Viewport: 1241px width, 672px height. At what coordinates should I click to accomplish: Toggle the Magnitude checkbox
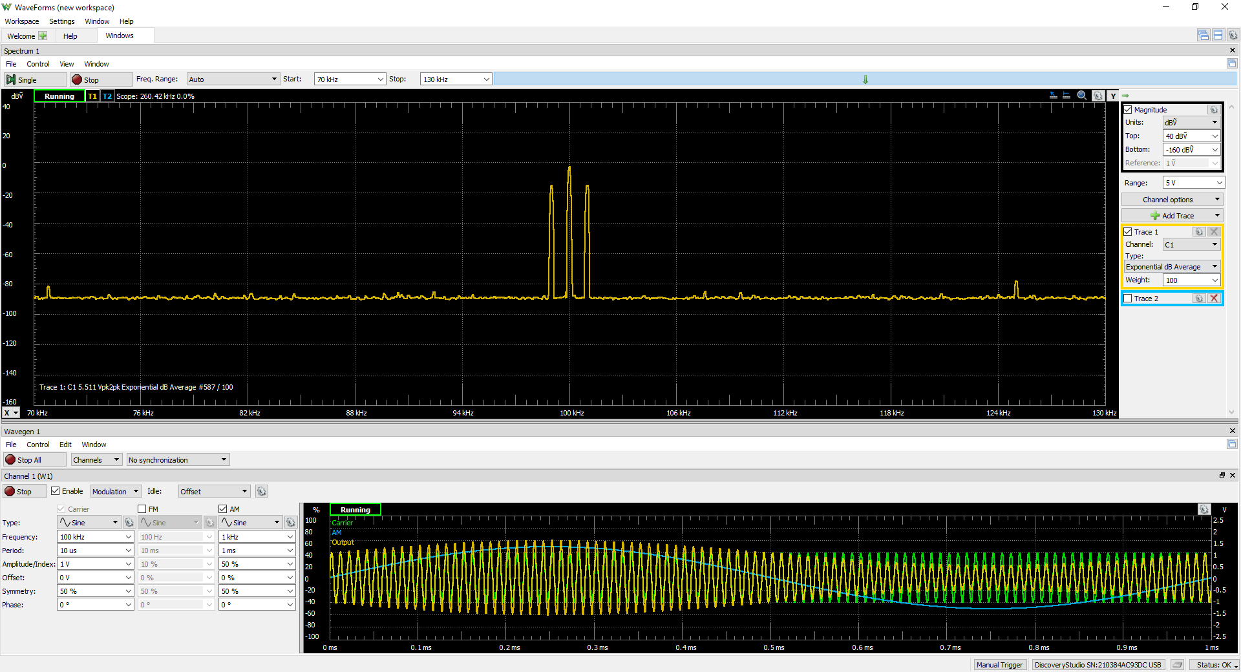(x=1128, y=110)
